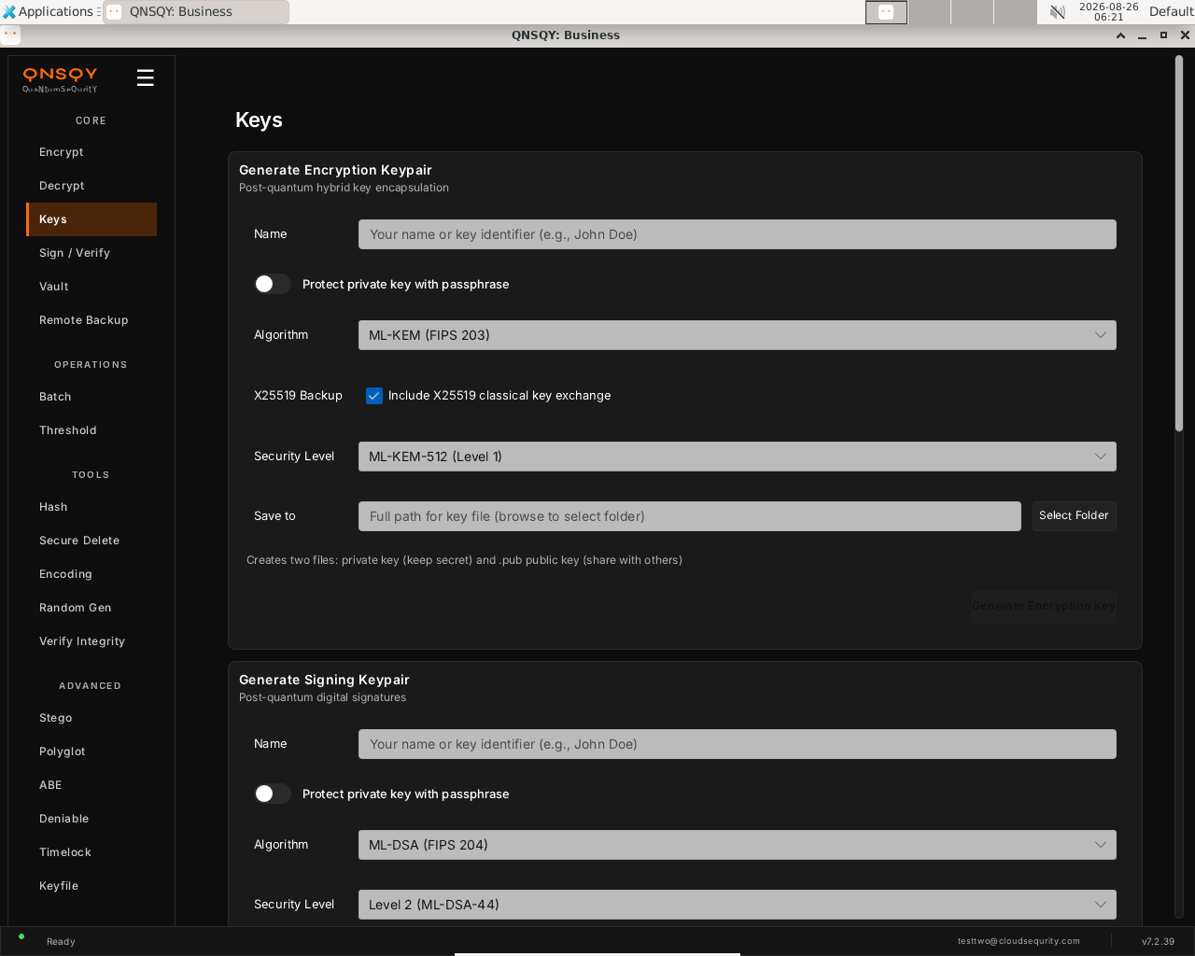Click Default label in top panel

coord(1171,12)
